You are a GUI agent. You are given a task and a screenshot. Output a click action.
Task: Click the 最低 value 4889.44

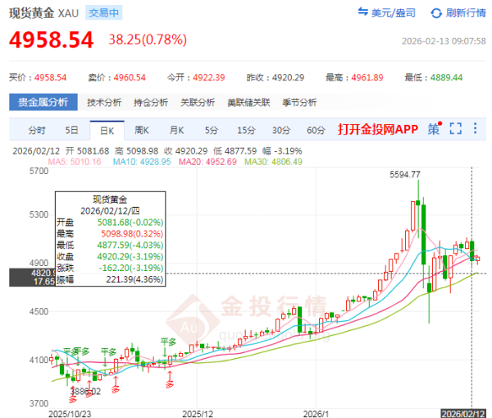pyautogui.click(x=446, y=77)
